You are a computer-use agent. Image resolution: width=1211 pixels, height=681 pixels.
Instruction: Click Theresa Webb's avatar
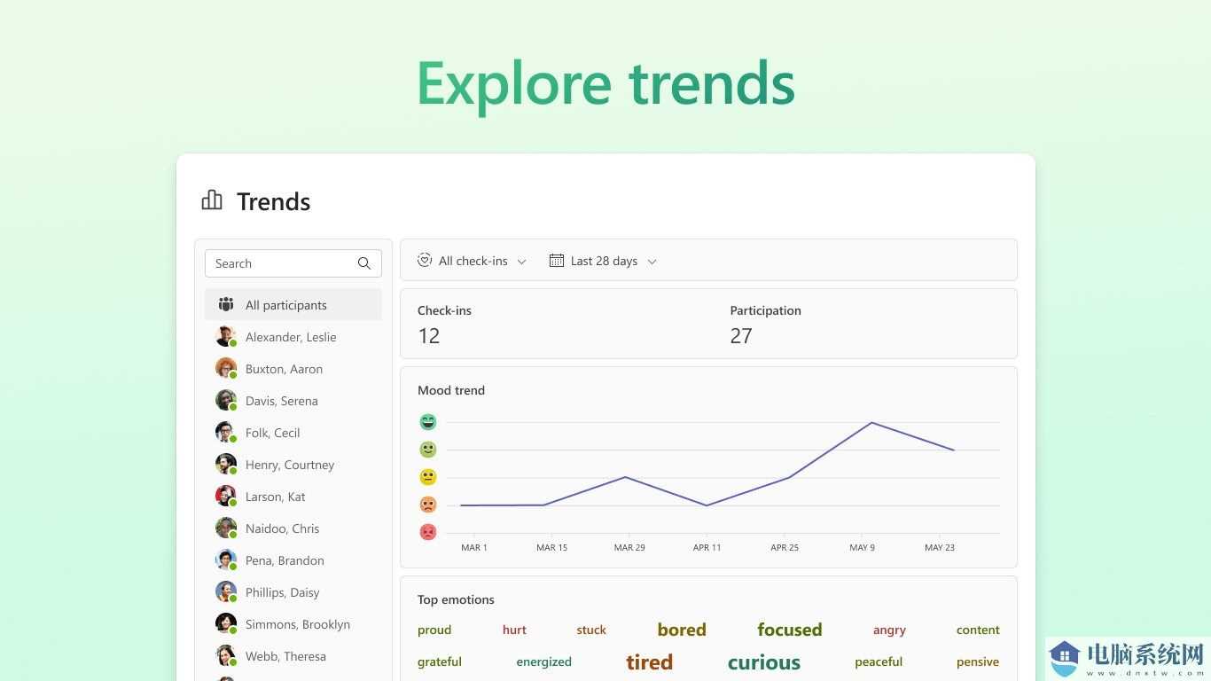pos(226,656)
